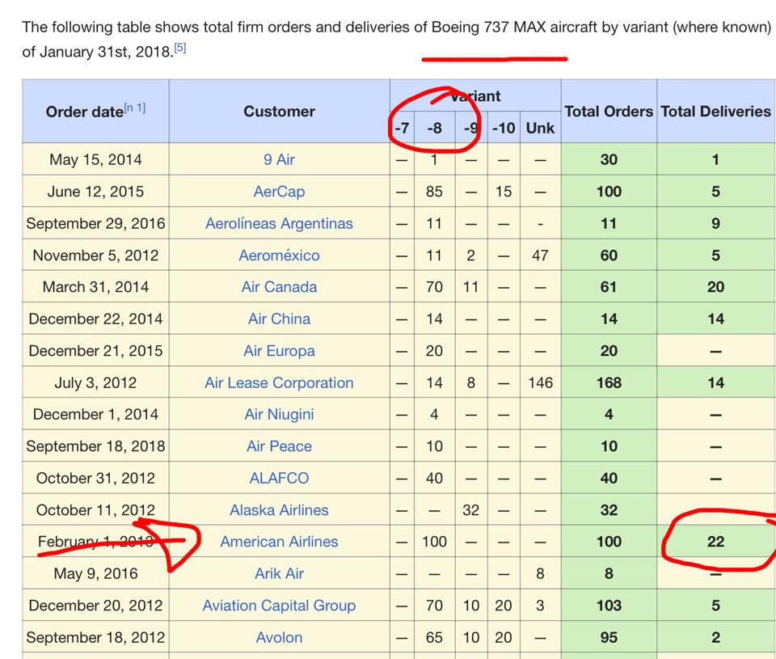Select the date September 18, 2012
Viewport: 776px width, 659px height.
(95, 637)
